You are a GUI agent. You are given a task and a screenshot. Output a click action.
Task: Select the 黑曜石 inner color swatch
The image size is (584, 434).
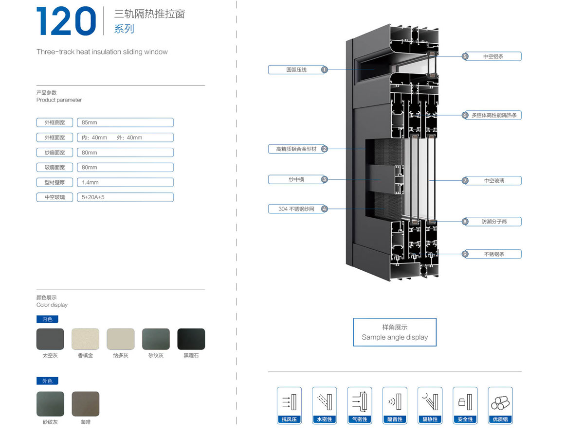(191, 339)
